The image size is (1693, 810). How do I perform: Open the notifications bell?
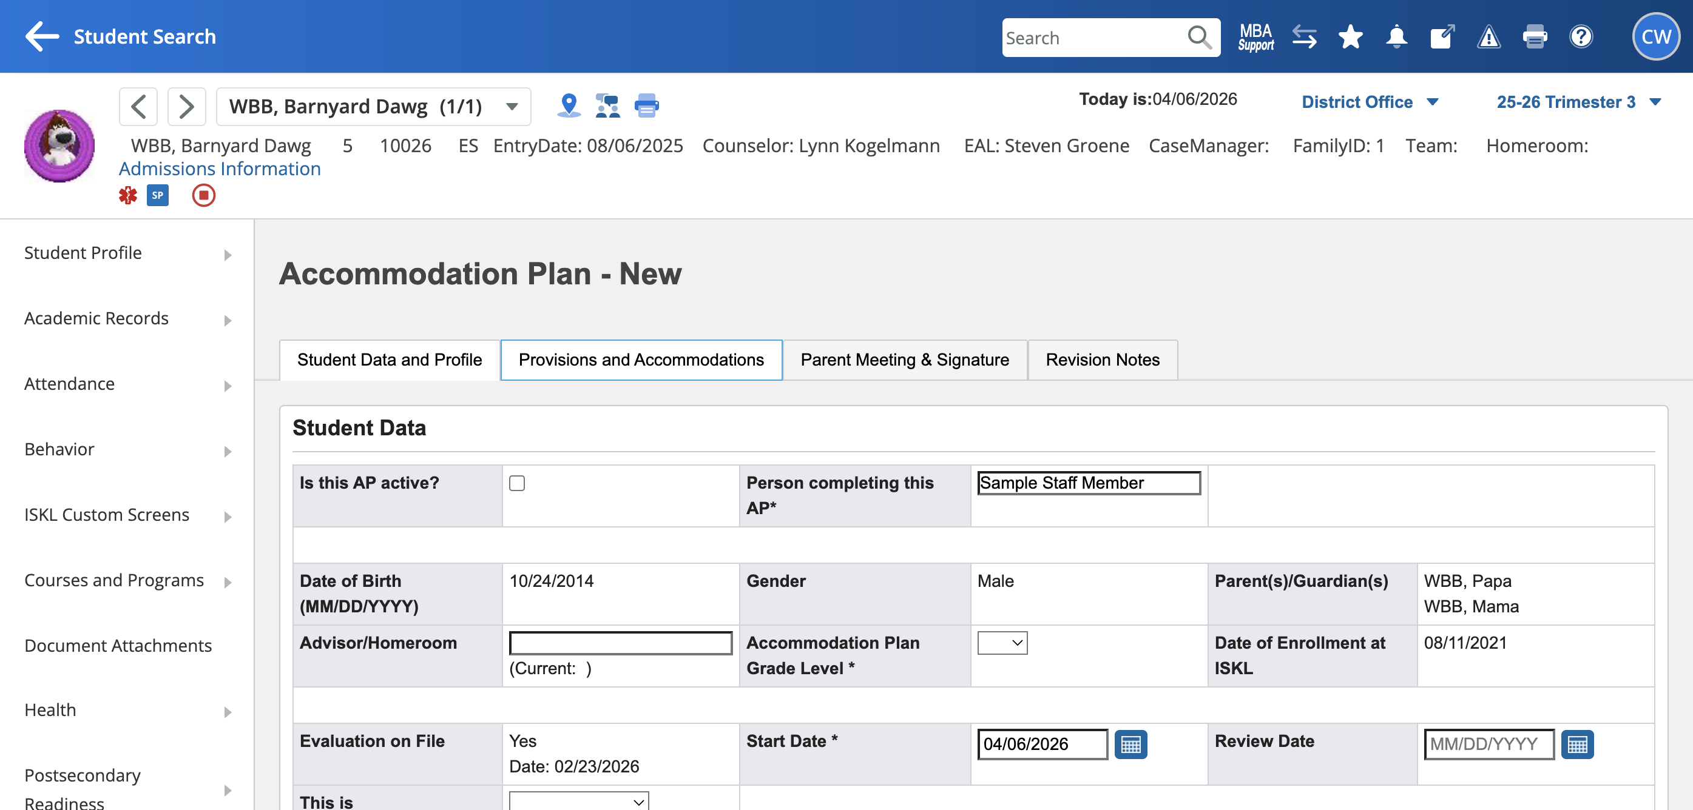[x=1396, y=38]
